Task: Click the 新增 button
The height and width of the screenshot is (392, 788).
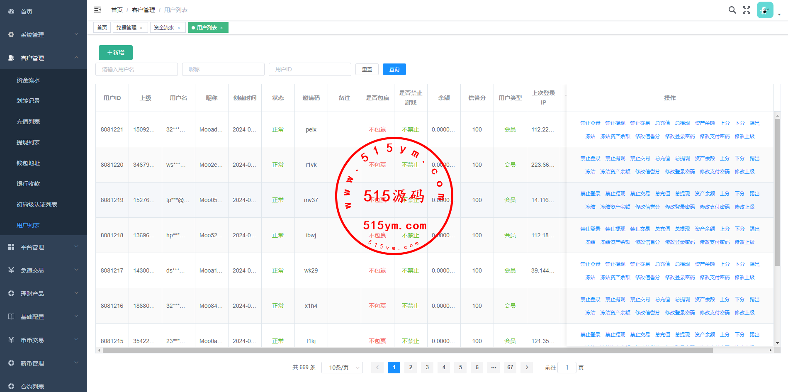Action: tap(116, 53)
